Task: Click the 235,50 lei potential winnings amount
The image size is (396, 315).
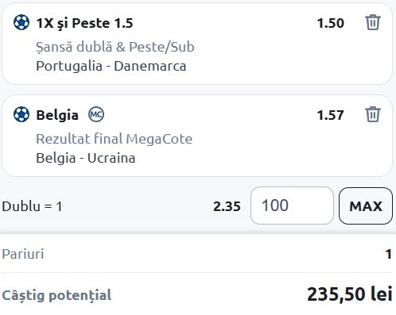Action: click(x=350, y=294)
